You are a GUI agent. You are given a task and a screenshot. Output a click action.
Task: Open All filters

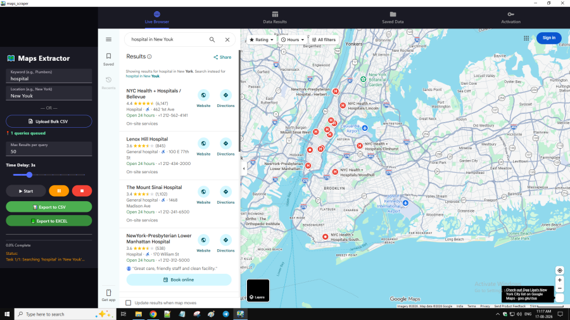(x=324, y=40)
